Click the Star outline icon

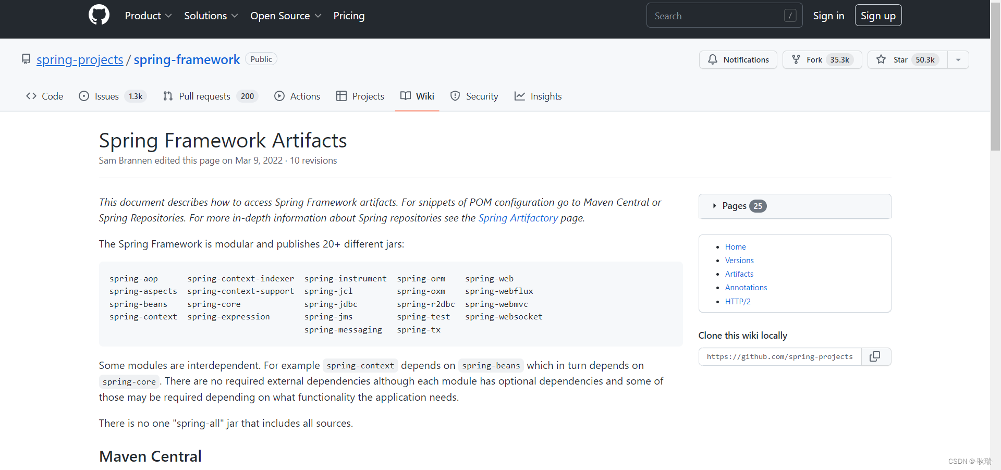pyautogui.click(x=881, y=59)
